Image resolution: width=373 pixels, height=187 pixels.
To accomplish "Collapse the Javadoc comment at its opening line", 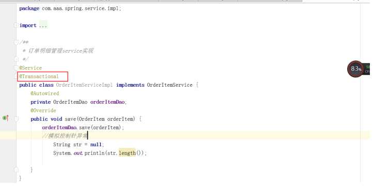I will click(15, 42).
